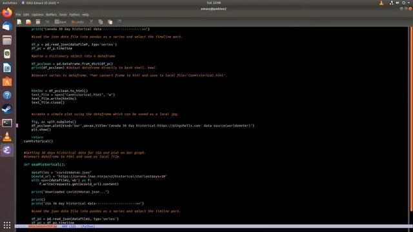Click the power icon in top bar

coord(403,3)
